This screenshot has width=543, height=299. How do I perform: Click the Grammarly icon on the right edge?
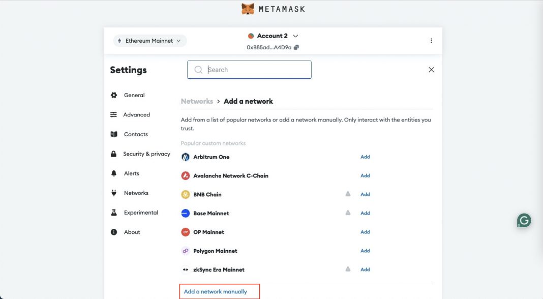coord(524,221)
